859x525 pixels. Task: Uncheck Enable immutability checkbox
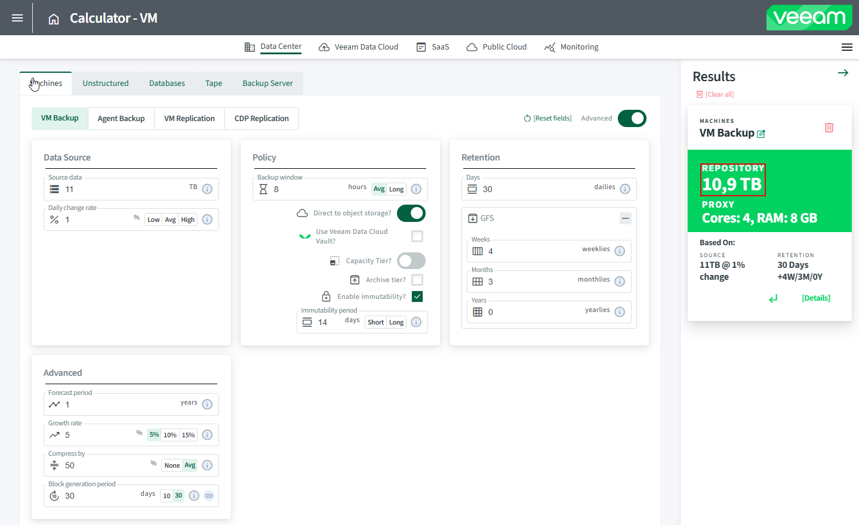pos(417,297)
